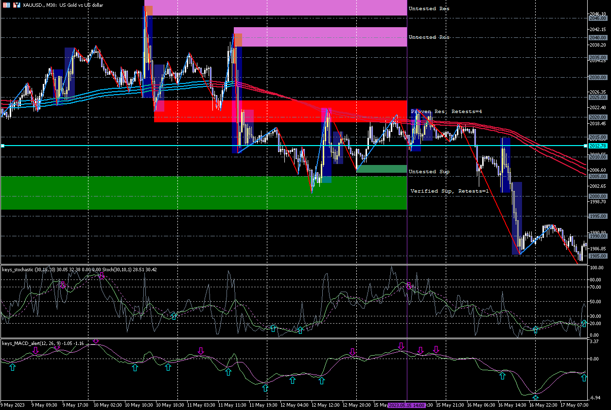Click the 2040.00 price level label
This screenshot has height=410, width=611.
coord(597,37)
